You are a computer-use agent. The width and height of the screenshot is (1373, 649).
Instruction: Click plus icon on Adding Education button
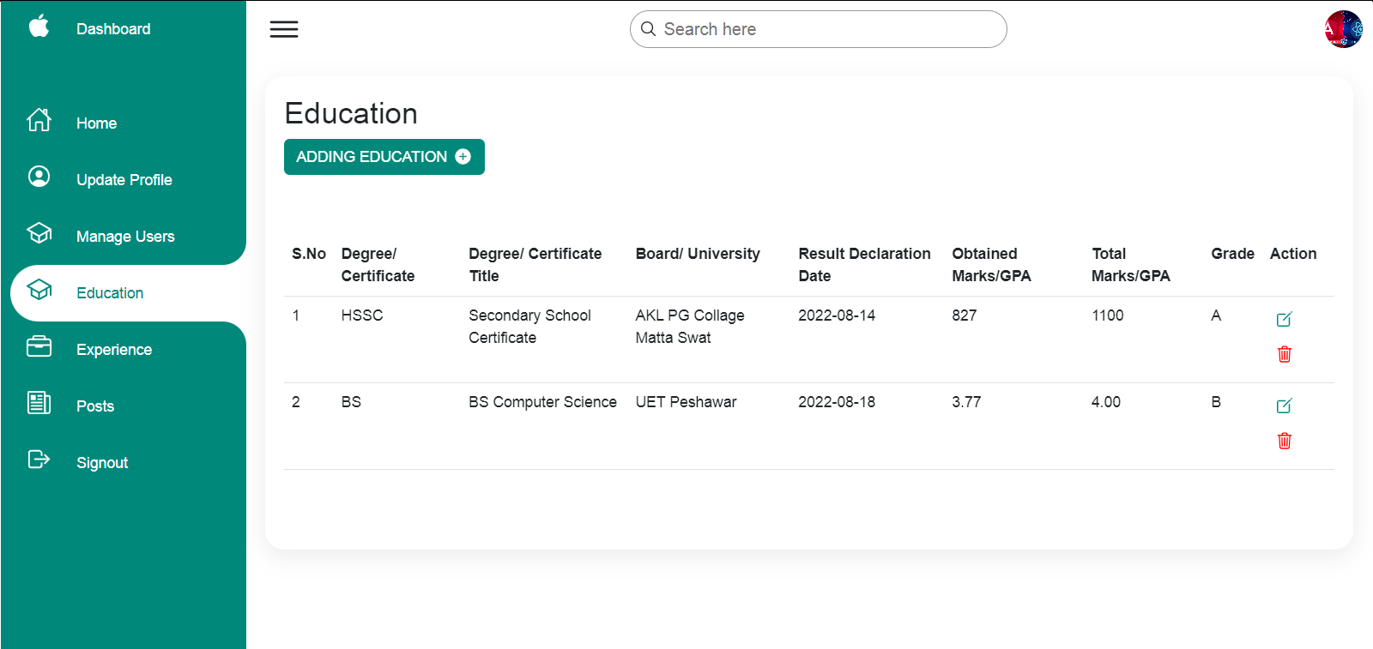(463, 157)
